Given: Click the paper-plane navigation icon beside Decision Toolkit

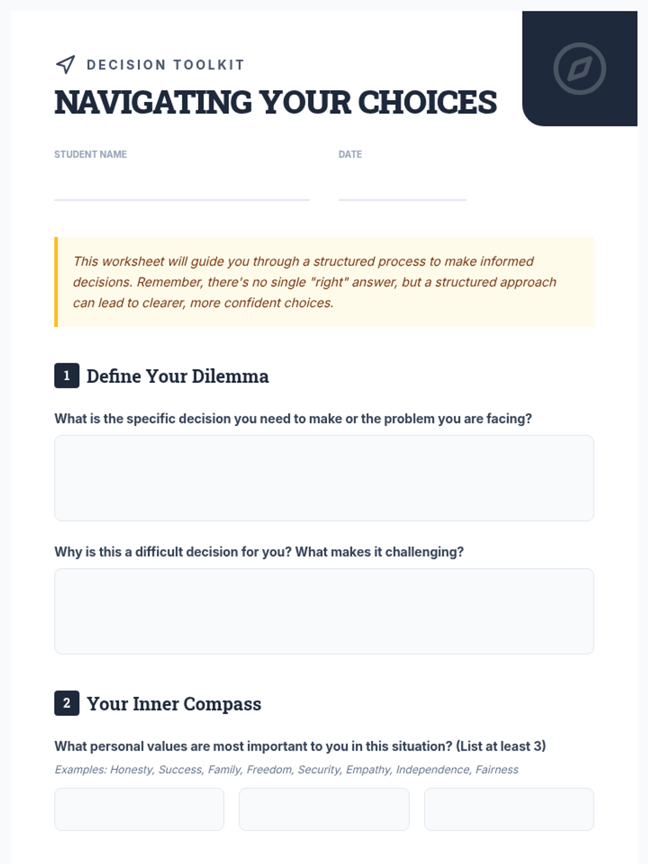Looking at the screenshot, I should tap(65, 65).
